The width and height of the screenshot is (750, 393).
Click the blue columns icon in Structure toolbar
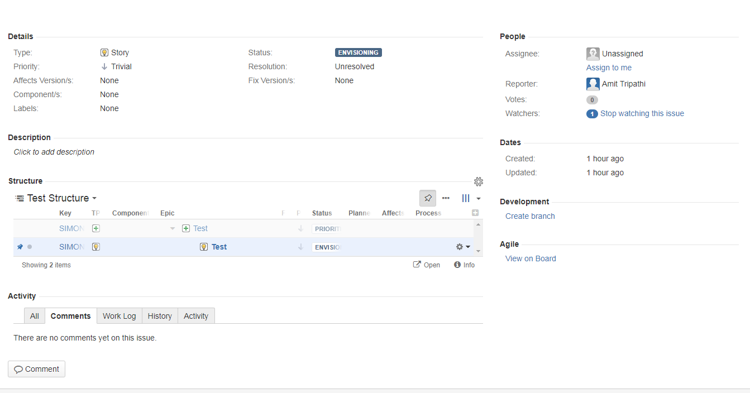coord(466,198)
